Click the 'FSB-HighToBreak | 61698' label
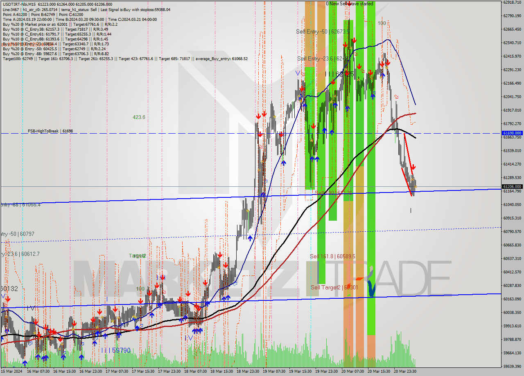 (x=50, y=131)
